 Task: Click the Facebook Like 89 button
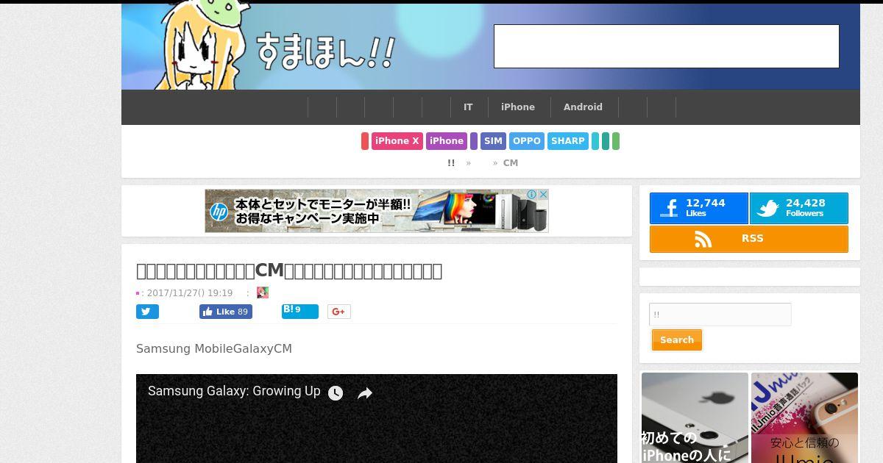coord(226,312)
